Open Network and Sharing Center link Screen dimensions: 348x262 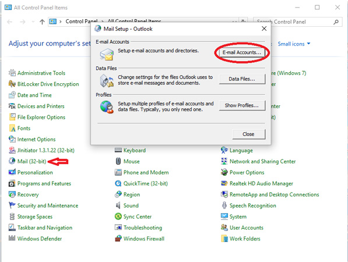point(262,161)
